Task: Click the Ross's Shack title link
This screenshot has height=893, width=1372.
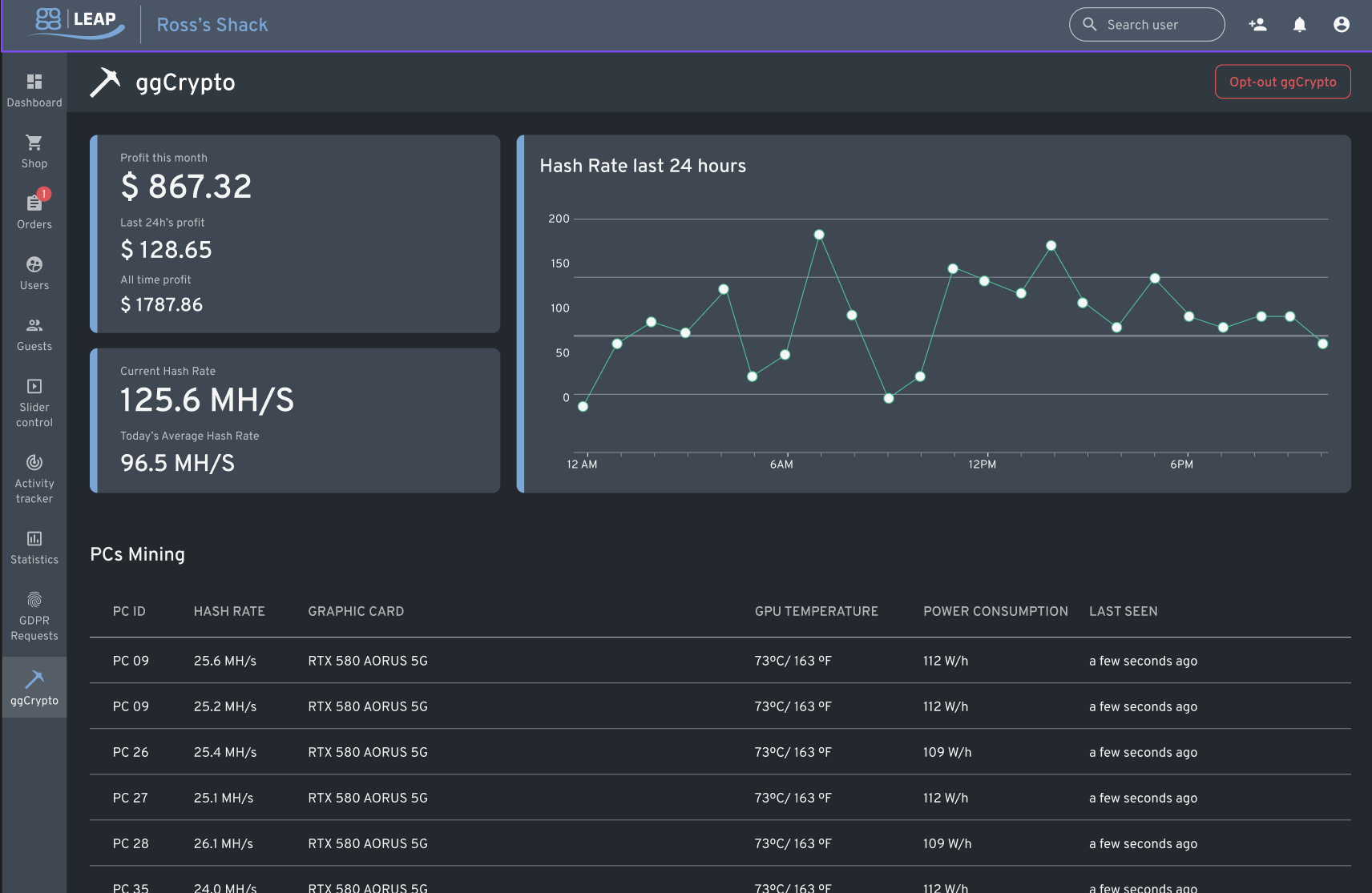Action: [212, 25]
